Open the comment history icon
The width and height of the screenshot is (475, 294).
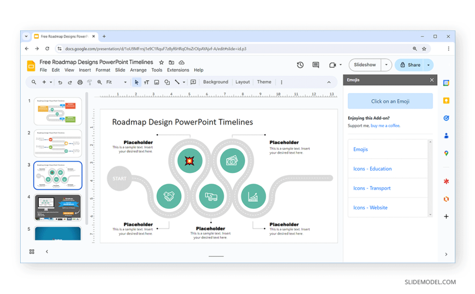316,65
